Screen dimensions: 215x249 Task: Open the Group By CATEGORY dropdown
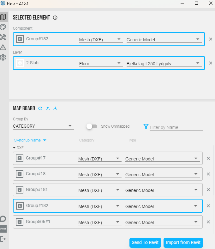[43, 126]
